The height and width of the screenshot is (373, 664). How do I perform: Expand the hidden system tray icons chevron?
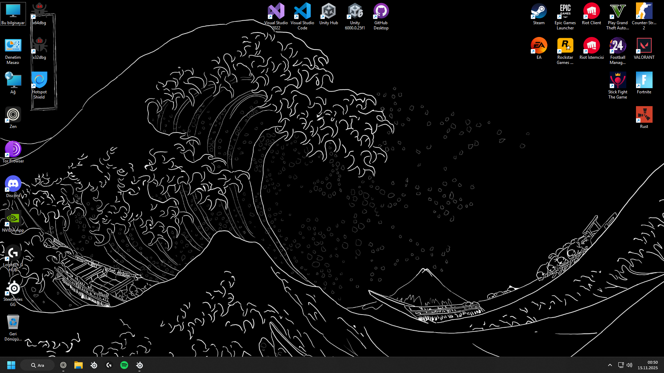tap(610, 365)
